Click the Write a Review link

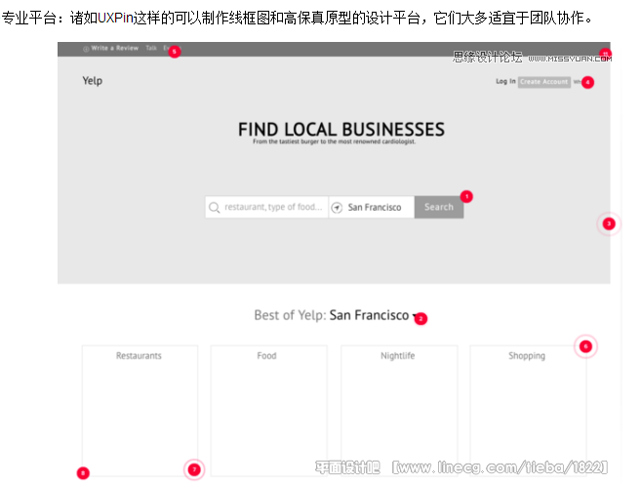[114, 48]
